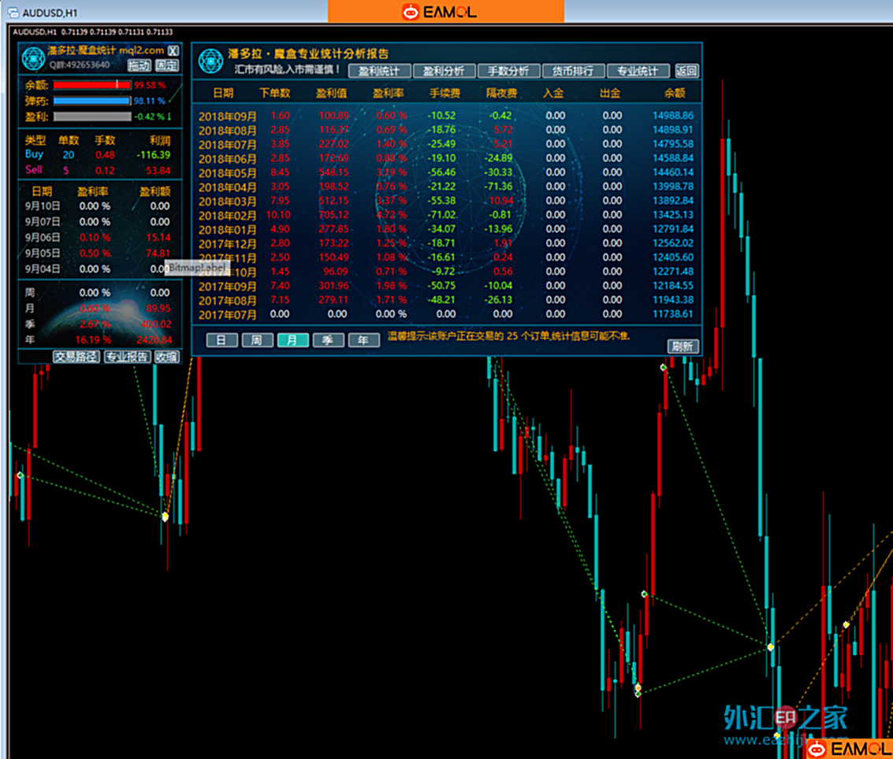Click the Pandora logo in the small stats panel

coord(34,59)
